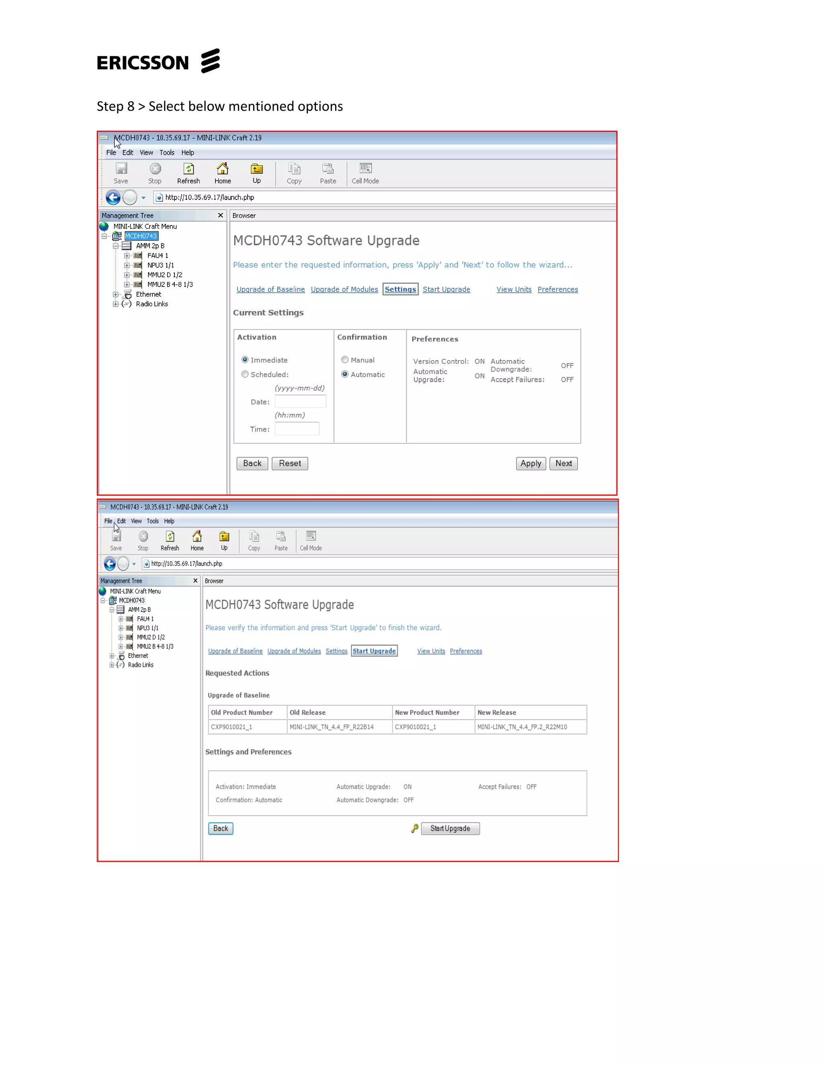Screen dimensions: 823x1065
Task: Select Immediate activation radio button
Action: (245, 360)
